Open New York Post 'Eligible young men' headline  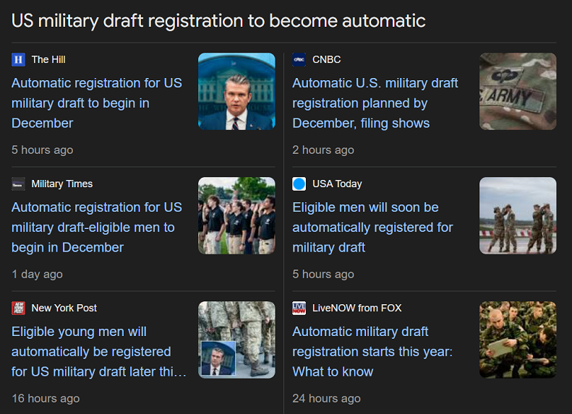coord(99,352)
